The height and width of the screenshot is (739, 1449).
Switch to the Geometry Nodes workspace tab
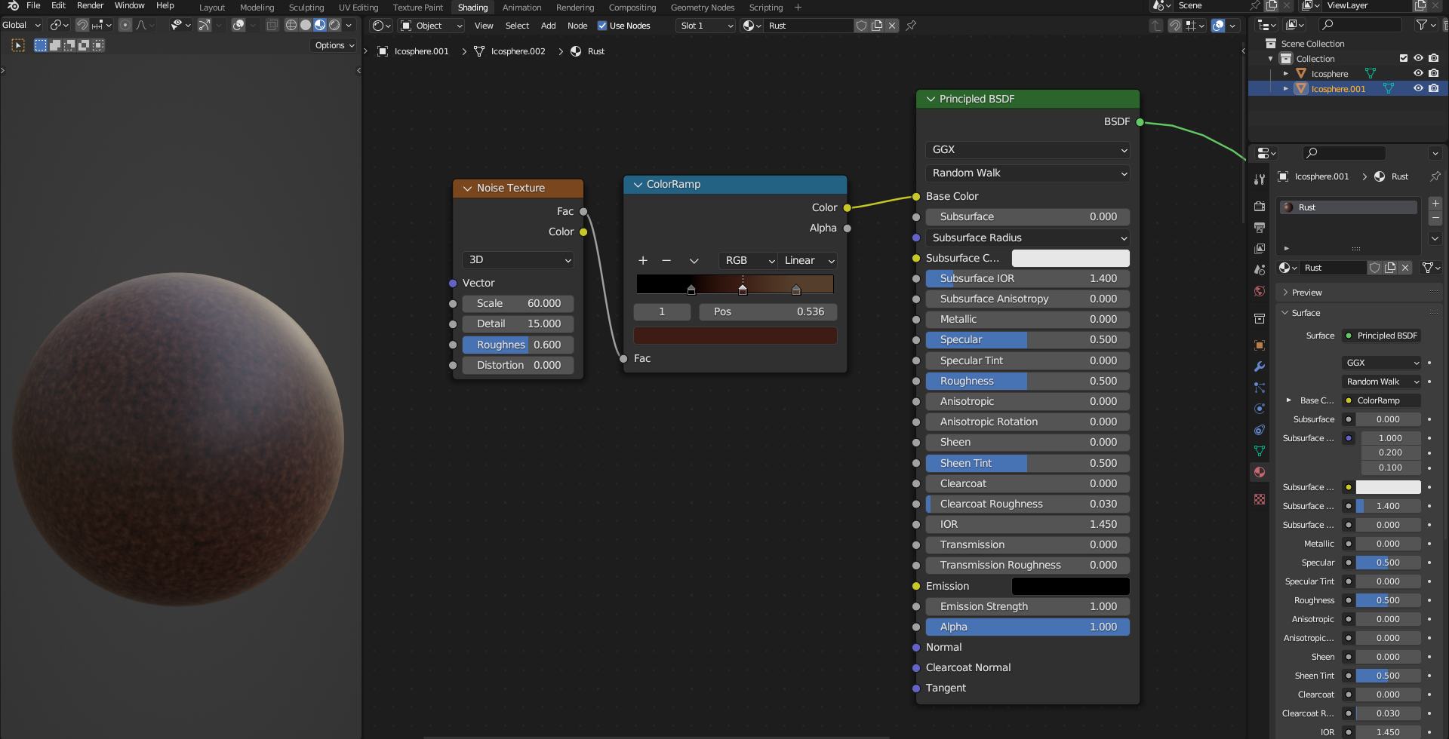(702, 8)
